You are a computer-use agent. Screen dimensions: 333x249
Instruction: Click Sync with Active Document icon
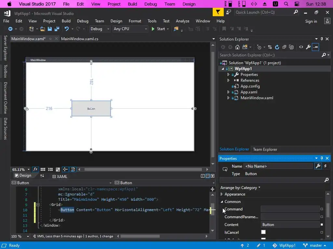[x=270, y=47]
